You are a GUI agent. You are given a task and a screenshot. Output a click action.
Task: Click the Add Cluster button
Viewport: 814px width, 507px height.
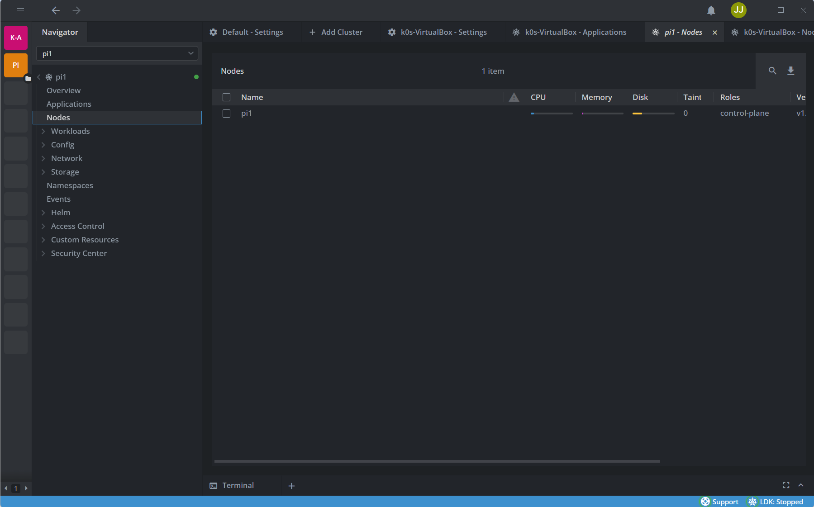pos(336,32)
